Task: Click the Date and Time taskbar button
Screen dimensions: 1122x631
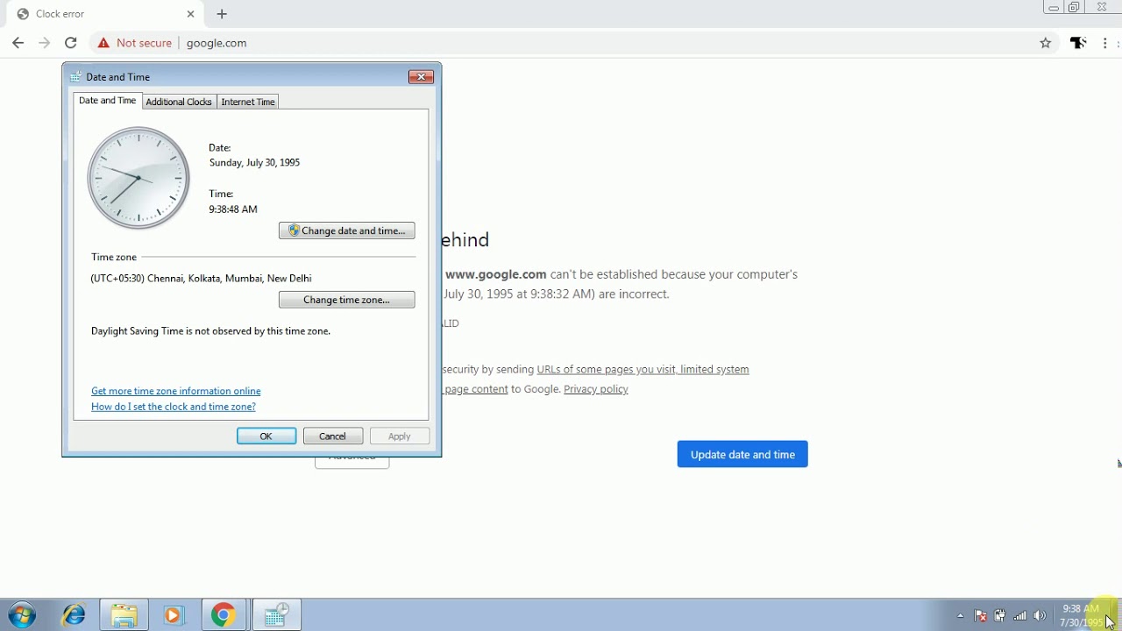Action: (277, 615)
